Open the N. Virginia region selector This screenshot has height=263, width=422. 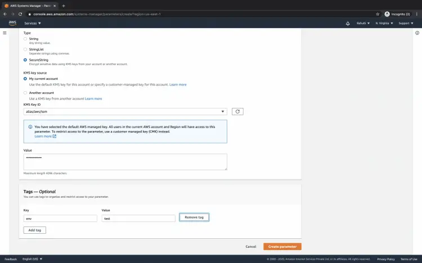(384, 24)
